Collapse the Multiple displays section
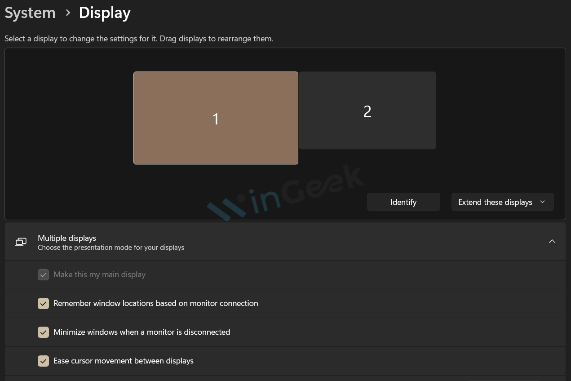571x381 pixels. (552, 241)
